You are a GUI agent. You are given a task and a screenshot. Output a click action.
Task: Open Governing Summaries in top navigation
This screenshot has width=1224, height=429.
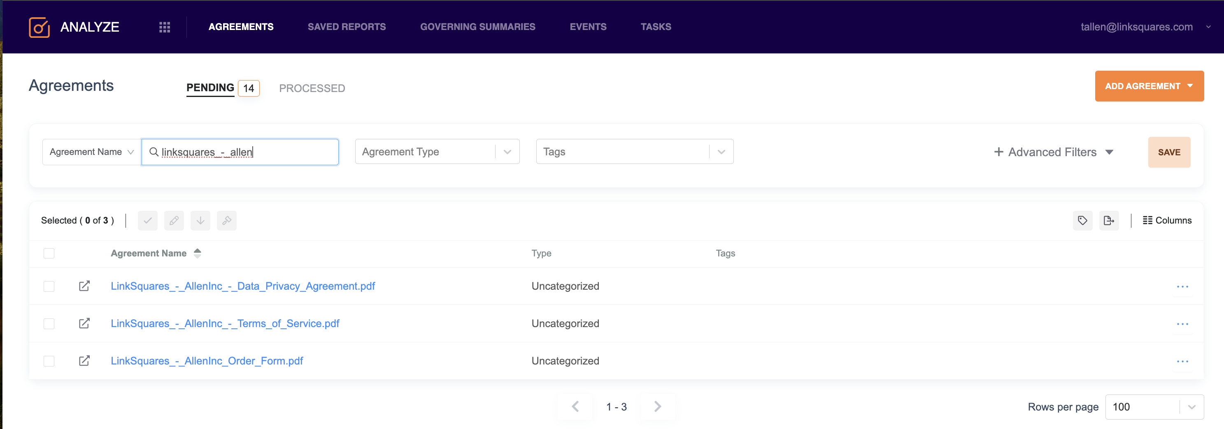click(477, 27)
